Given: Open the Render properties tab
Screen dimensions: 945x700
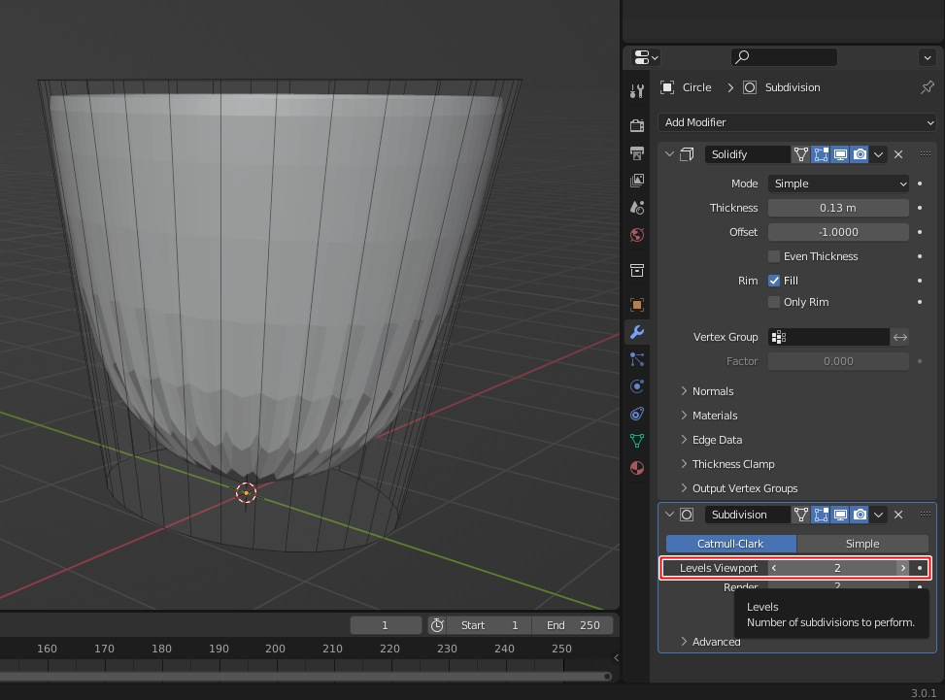Looking at the screenshot, I should point(637,126).
